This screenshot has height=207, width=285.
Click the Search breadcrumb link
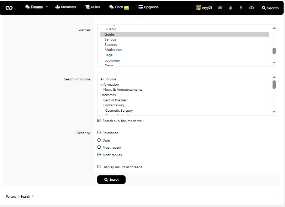pos(26,197)
